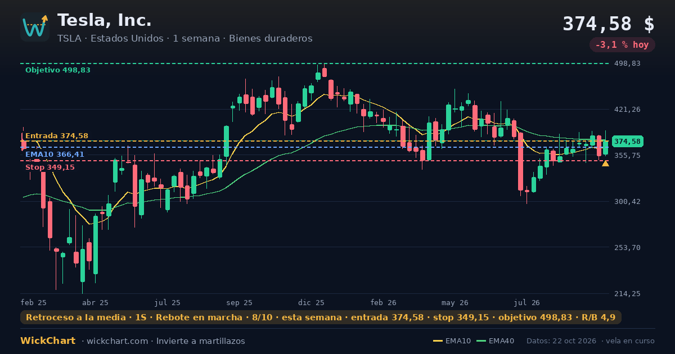This screenshot has height=354, width=675.
Task: Click the 300,42 axis value
Action: (628, 201)
